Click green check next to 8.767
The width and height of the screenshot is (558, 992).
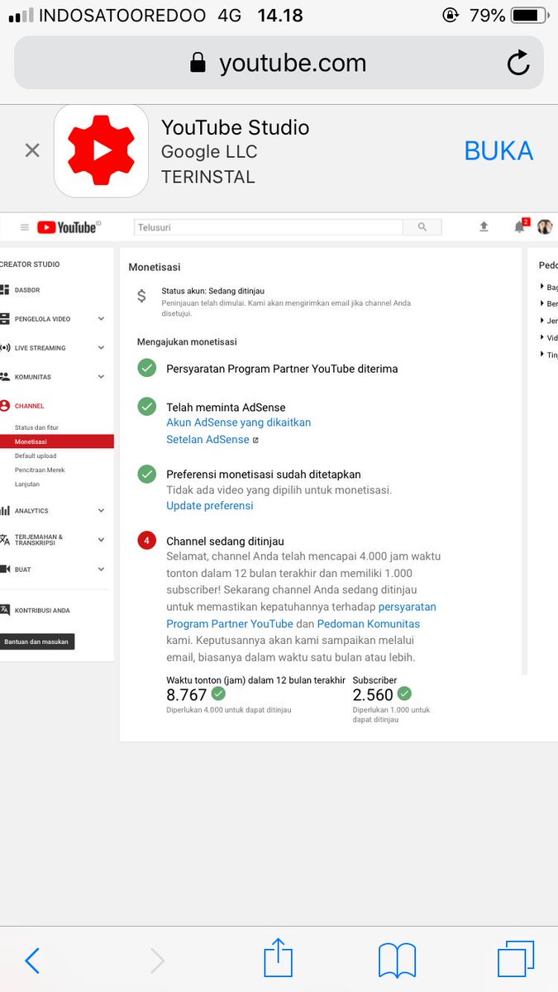pos(218,694)
